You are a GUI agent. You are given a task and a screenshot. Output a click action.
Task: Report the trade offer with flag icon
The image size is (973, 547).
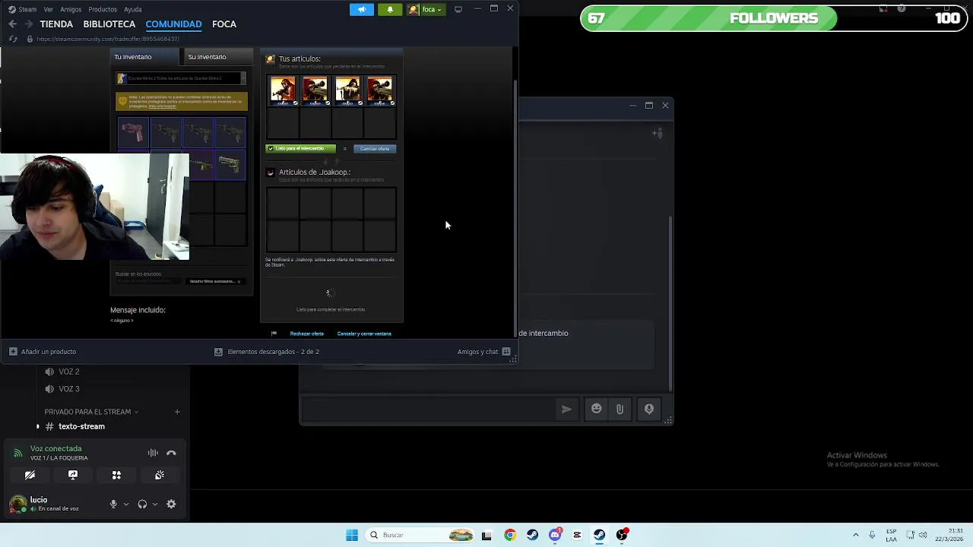click(x=274, y=334)
